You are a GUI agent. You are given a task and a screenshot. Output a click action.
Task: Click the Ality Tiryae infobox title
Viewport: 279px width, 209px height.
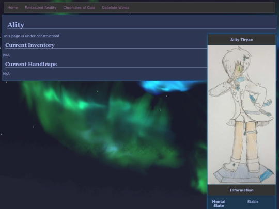[241, 40]
